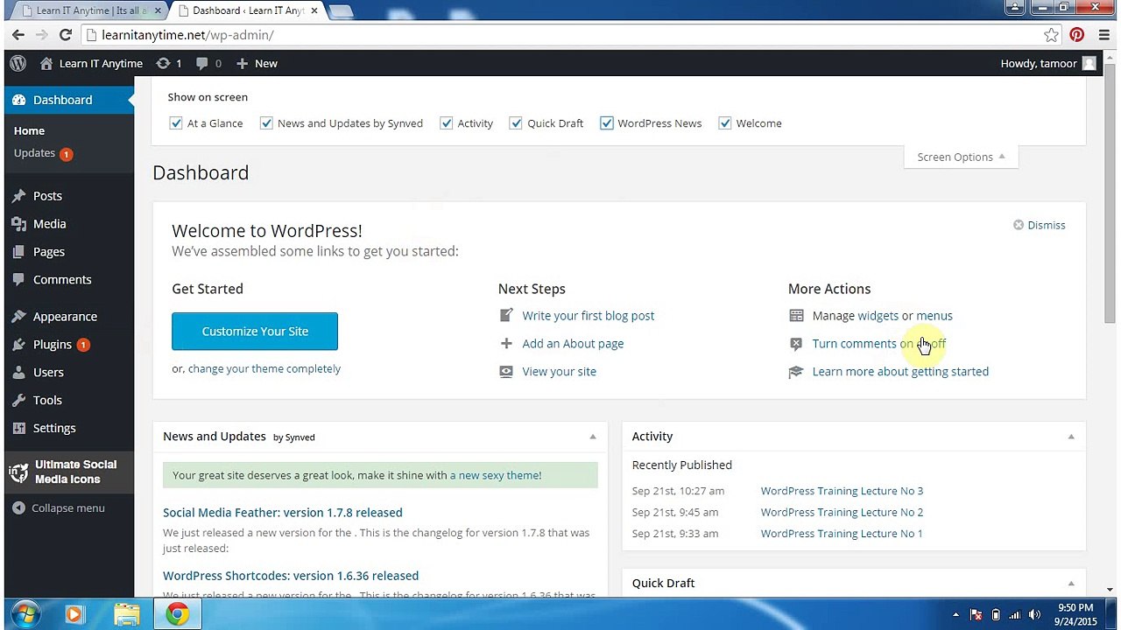The height and width of the screenshot is (630, 1121).
Task: Click the Comments bubble icon in sidebar
Action: point(18,280)
